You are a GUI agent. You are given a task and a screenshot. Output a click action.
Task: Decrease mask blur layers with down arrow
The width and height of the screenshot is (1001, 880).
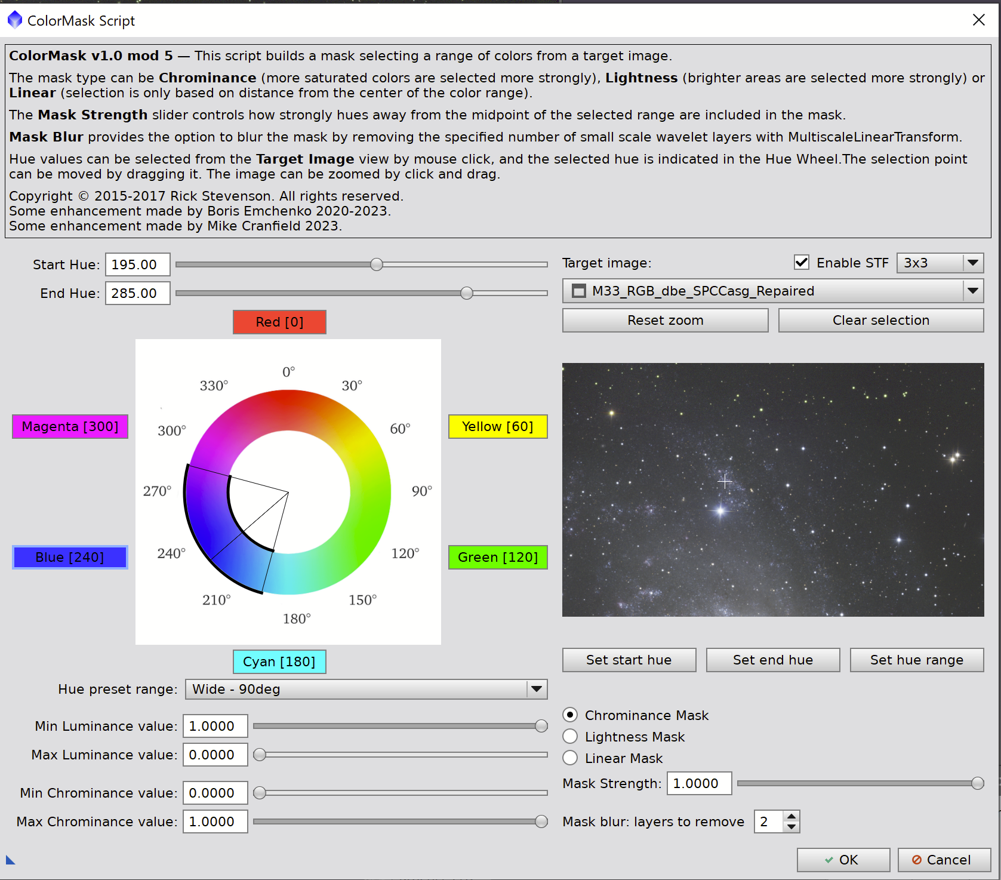tap(791, 827)
